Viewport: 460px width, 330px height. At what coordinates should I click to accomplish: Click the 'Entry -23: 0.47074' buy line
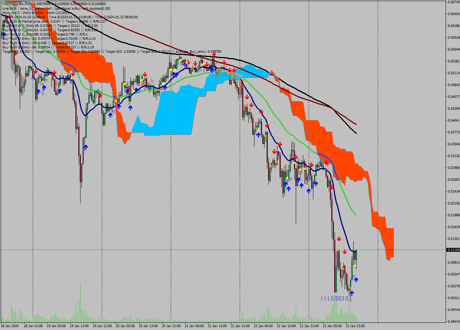49,38
